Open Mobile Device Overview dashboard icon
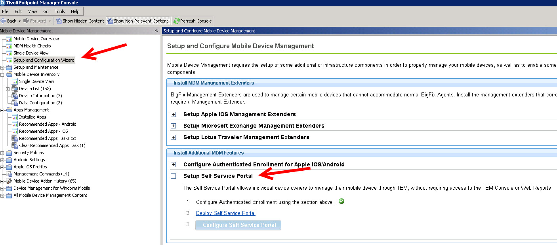 9,39
